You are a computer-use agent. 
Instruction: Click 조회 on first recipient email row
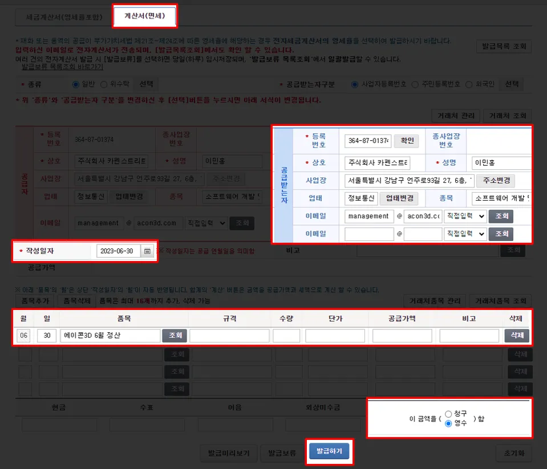click(x=501, y=216)
